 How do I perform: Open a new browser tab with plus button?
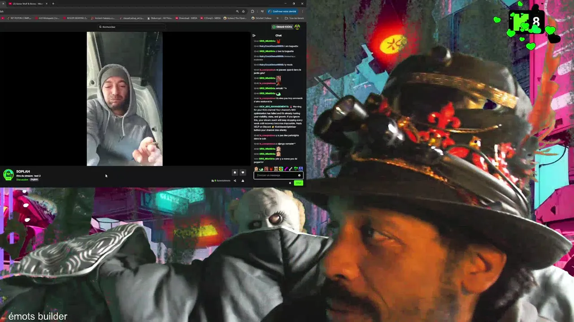(x=53, y=4)
